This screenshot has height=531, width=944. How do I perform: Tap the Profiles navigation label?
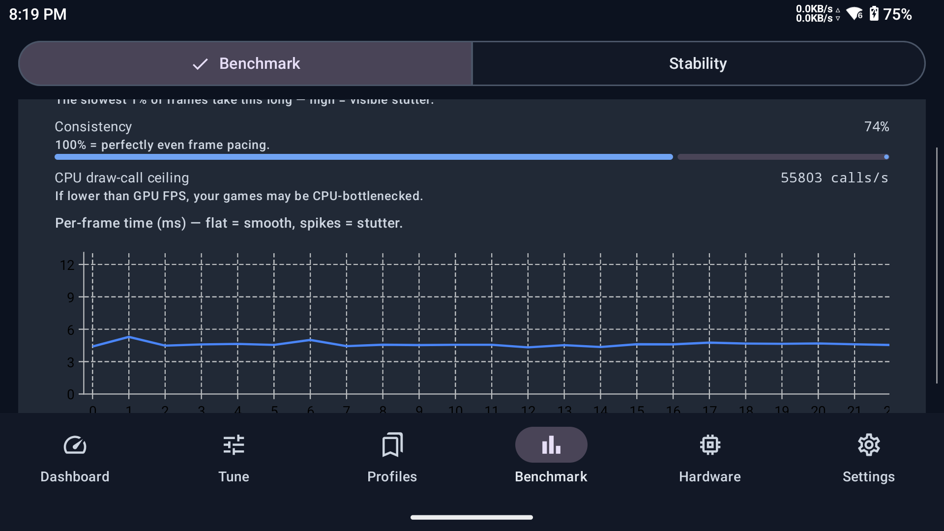pyautogui.click(x=392, y=476)
